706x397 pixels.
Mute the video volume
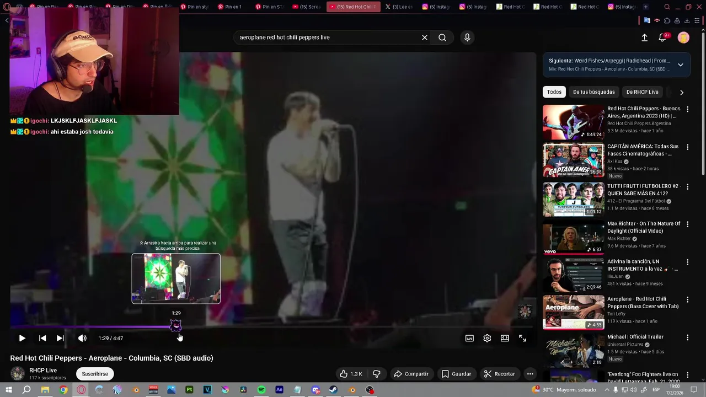tap(82, 338)
